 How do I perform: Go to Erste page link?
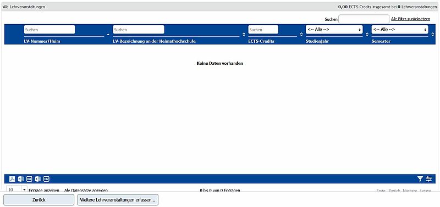381,191
